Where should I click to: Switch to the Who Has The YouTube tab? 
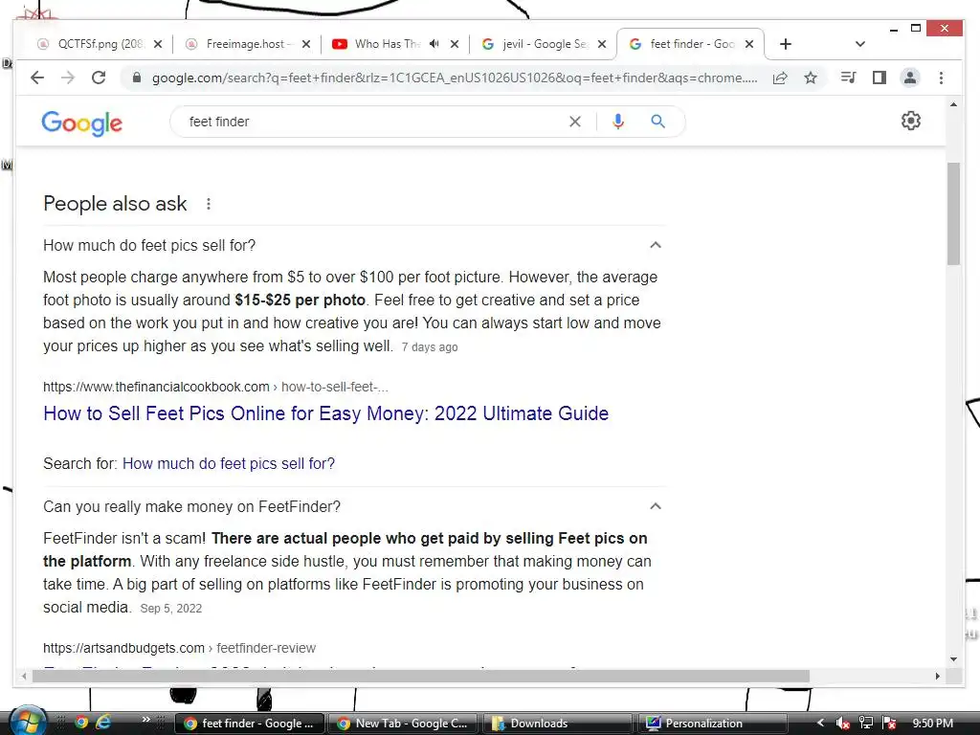pos(393,44)
